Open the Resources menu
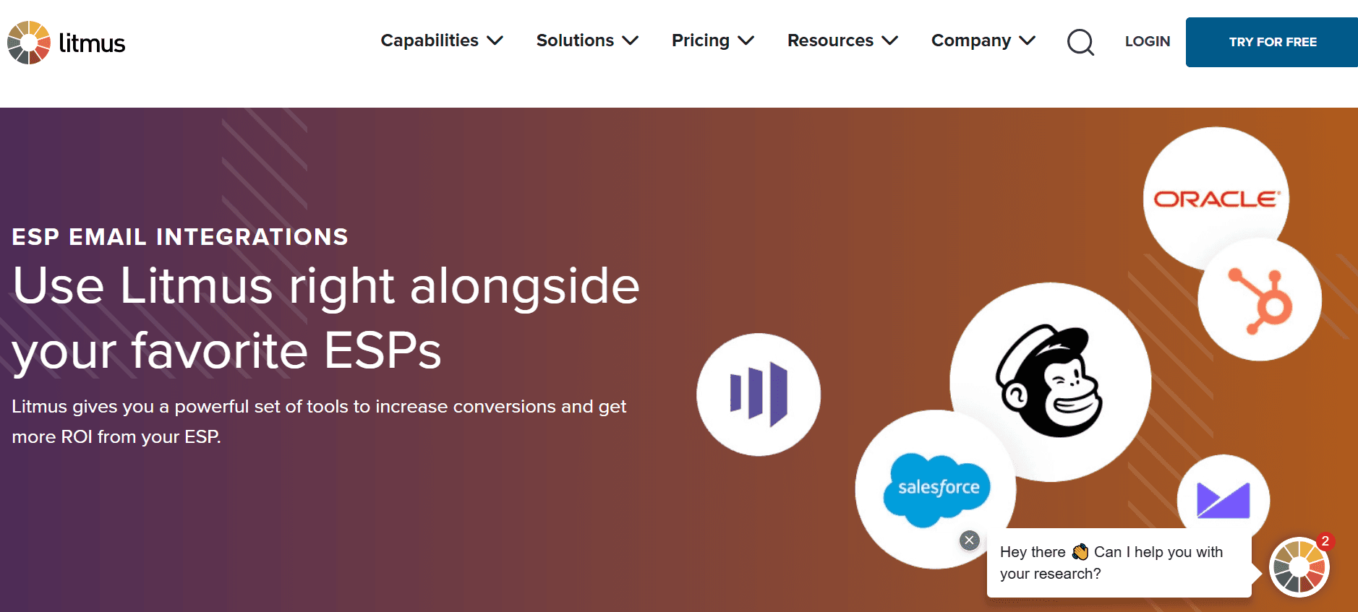The image size is (1358, 612). [x=842, y=40]
